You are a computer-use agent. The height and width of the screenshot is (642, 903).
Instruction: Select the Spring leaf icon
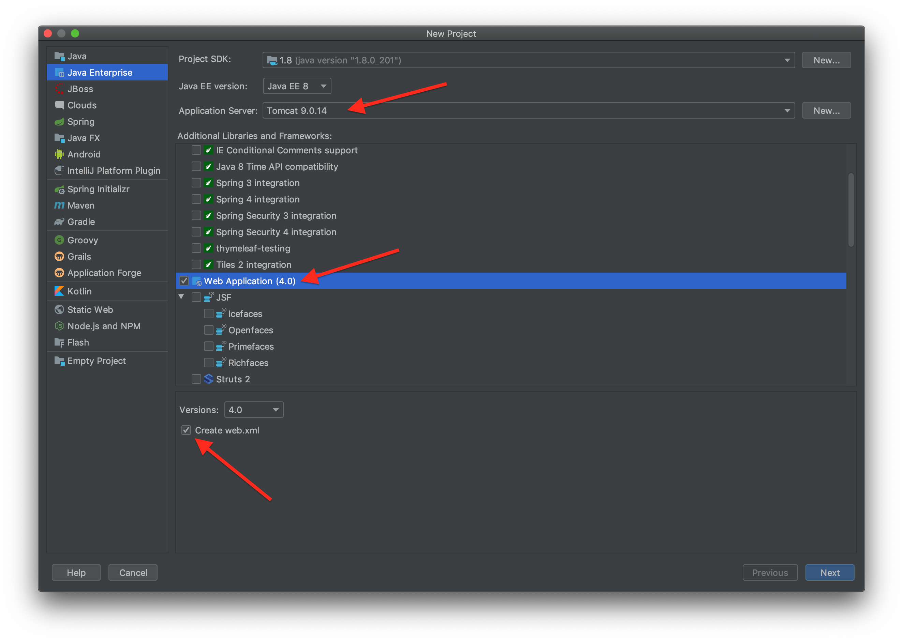59,122
